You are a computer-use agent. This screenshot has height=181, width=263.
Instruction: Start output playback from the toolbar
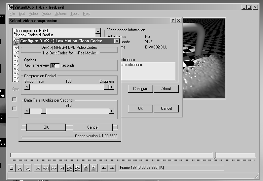click(28, 168)
